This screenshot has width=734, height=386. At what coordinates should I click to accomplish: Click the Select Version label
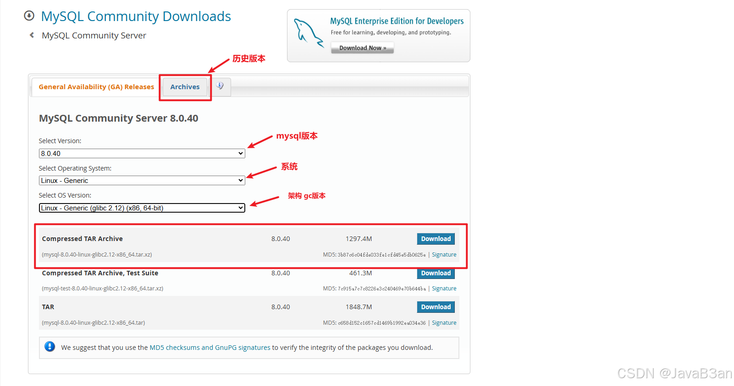60,141
